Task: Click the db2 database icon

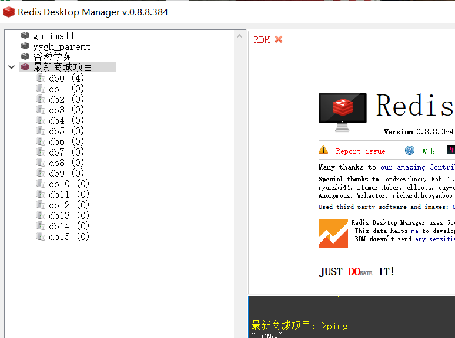Action: [41, 99]
